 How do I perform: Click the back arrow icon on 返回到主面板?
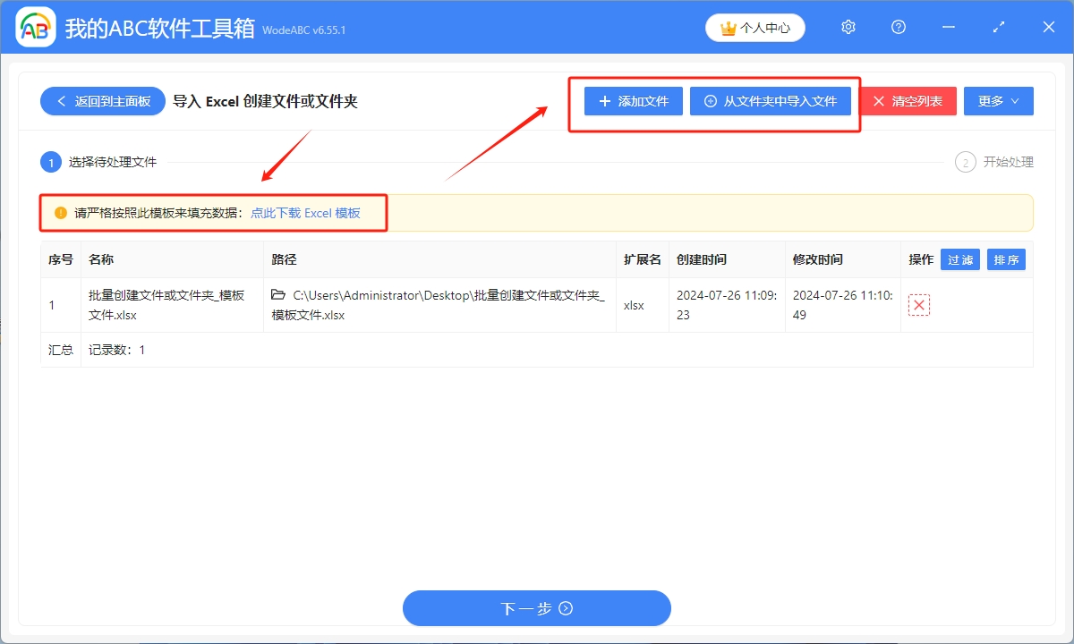tap(61, 100)
